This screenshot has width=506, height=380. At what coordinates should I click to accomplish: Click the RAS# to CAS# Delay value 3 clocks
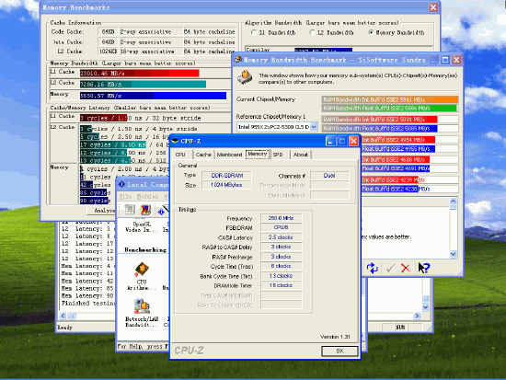coord(282,247)
